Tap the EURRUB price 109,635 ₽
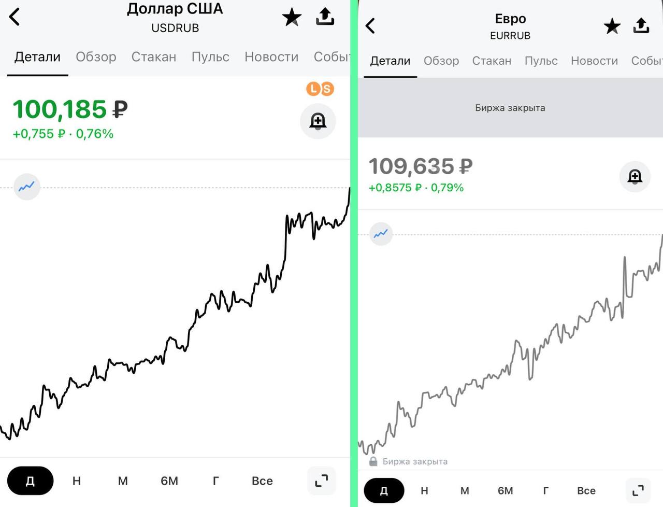Image resolution: width=663 pixels, height=507 pixels. tap(420, 166)
